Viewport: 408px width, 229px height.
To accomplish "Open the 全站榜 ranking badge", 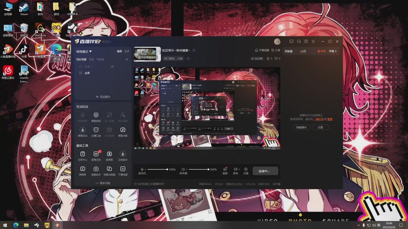I will pos(257,59).
